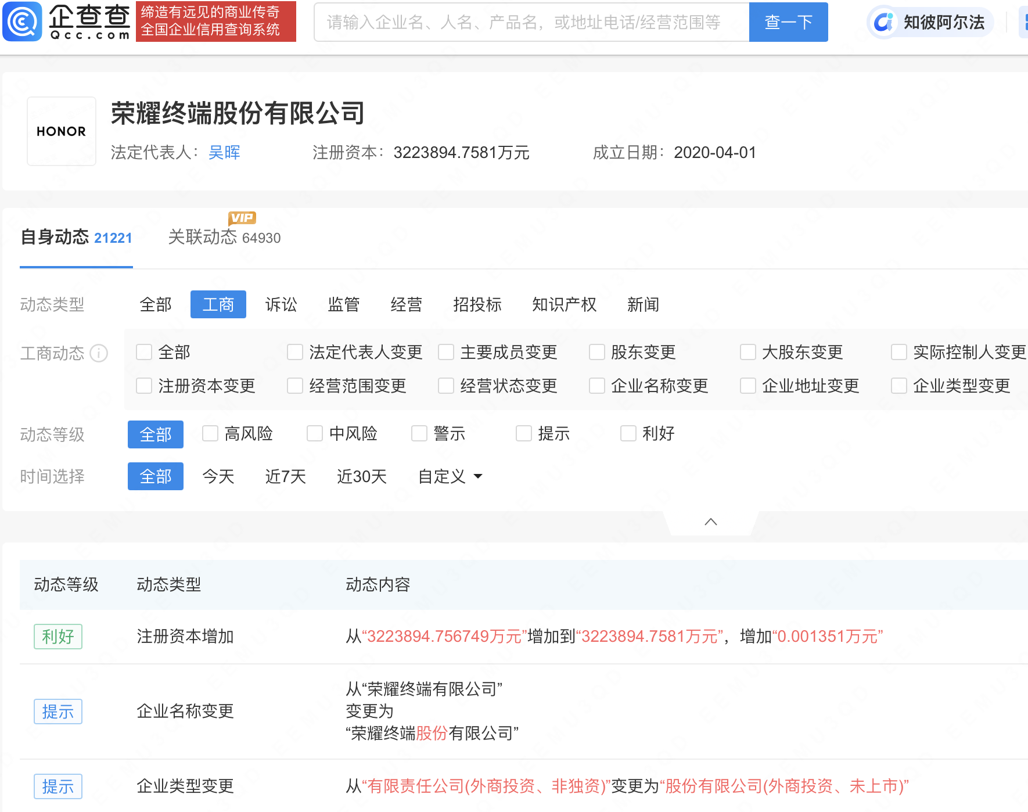Check the 法定代表人变更 checkbox
Screen dimensions: 1028x812
coord(295,352)
